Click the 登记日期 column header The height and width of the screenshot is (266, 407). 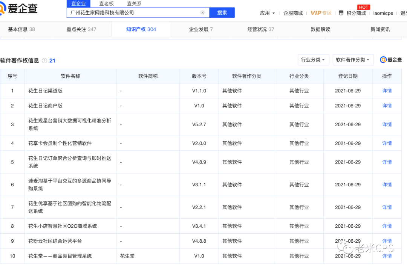coord(348,76)
